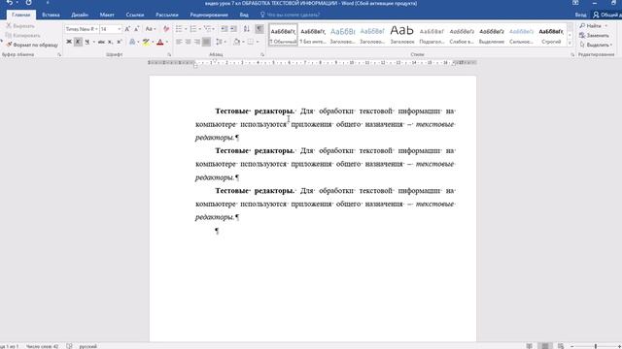This screenshot has width=622, height=349.
Task: Open the font color dropdown arrow
Action: point(167,42)
